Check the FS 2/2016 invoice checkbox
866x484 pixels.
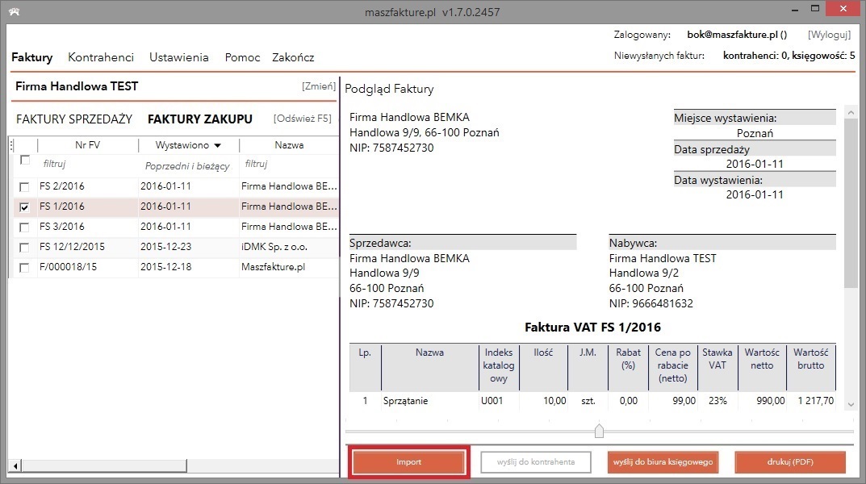click(x=24, y=187)
